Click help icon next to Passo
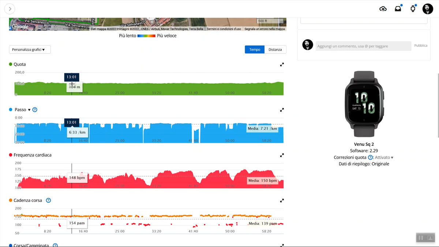Screen dimensions: 439x247 pos(35,110)
